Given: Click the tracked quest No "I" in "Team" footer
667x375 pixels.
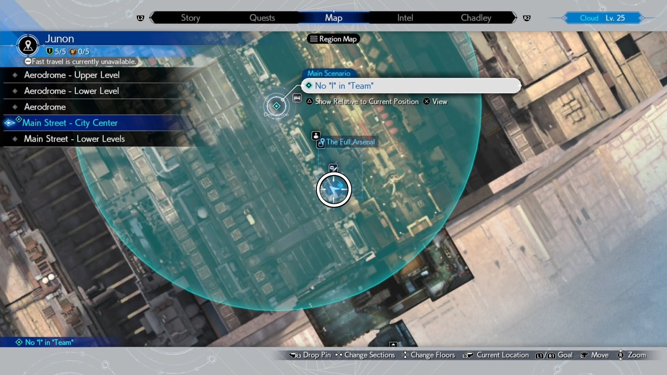Looking at the screenshot, I should (44, 342).
